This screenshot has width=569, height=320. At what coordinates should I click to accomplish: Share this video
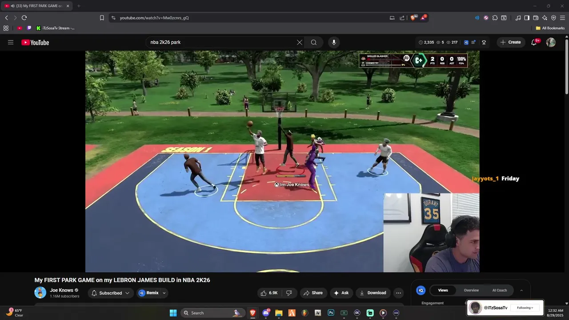click(x=313, y=293)
